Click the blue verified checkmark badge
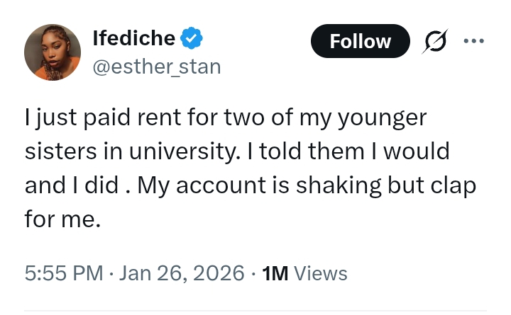Screen dimensions: 511x315 pos(192,39)
